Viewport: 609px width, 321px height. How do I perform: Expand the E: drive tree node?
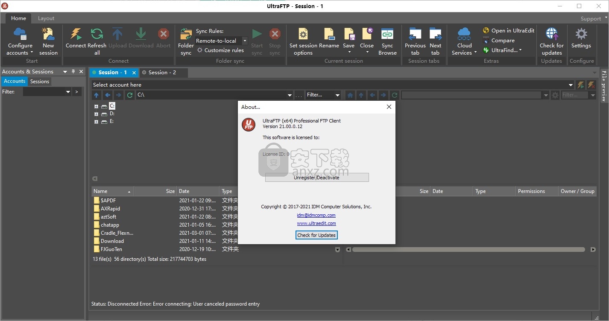(x=96, y=122)
